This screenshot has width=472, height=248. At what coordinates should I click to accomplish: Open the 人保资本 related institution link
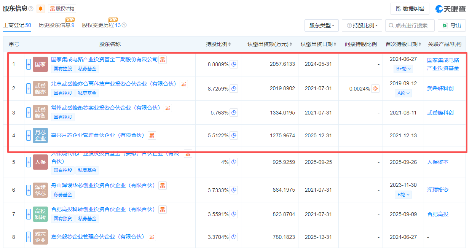click(x=438, y=162)
